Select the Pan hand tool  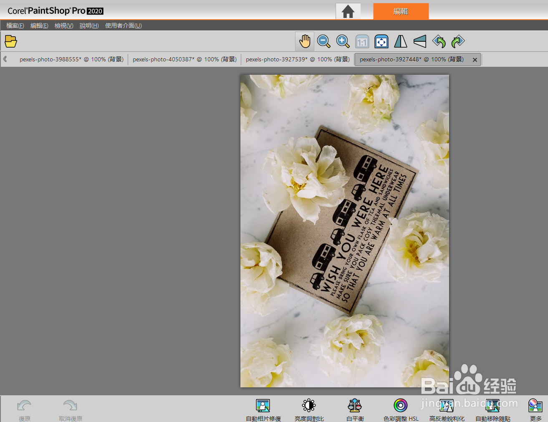305,41
